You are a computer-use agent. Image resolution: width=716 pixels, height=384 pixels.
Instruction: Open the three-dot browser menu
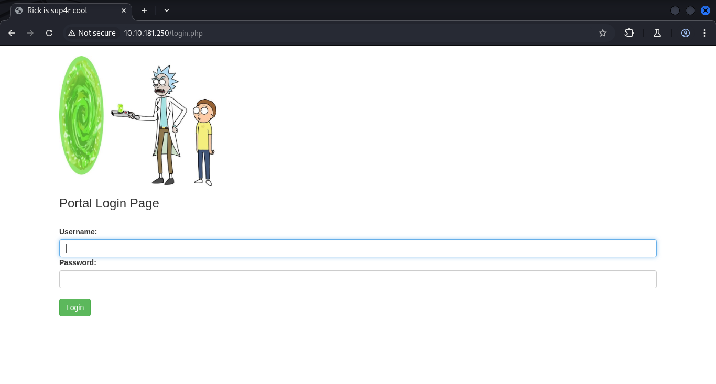click(703, 33)
